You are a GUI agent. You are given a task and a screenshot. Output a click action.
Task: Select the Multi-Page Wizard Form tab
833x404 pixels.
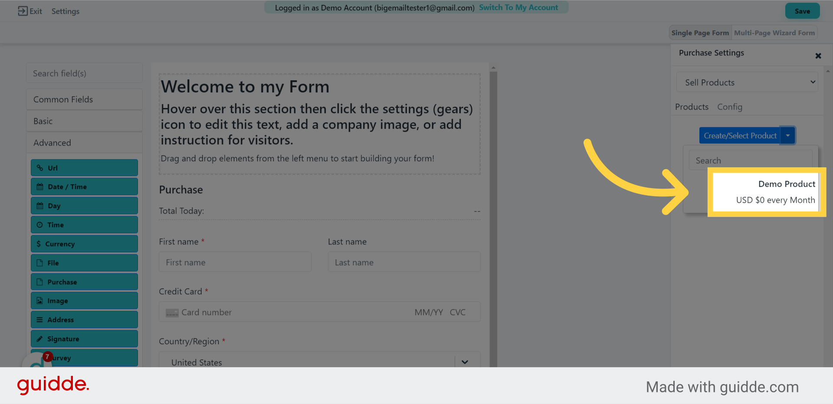(x=774, y=33)
